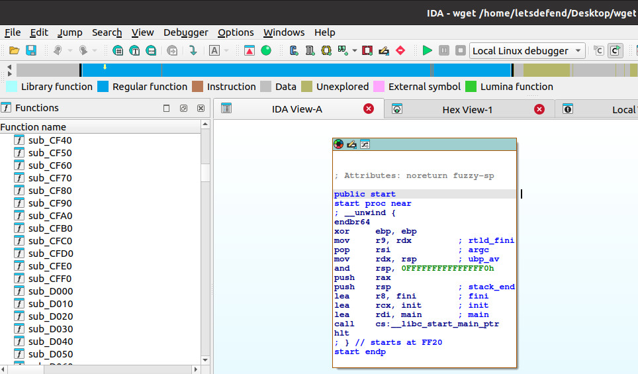
Task: Close the IDA View-A tab
Action: coord(369,109)
